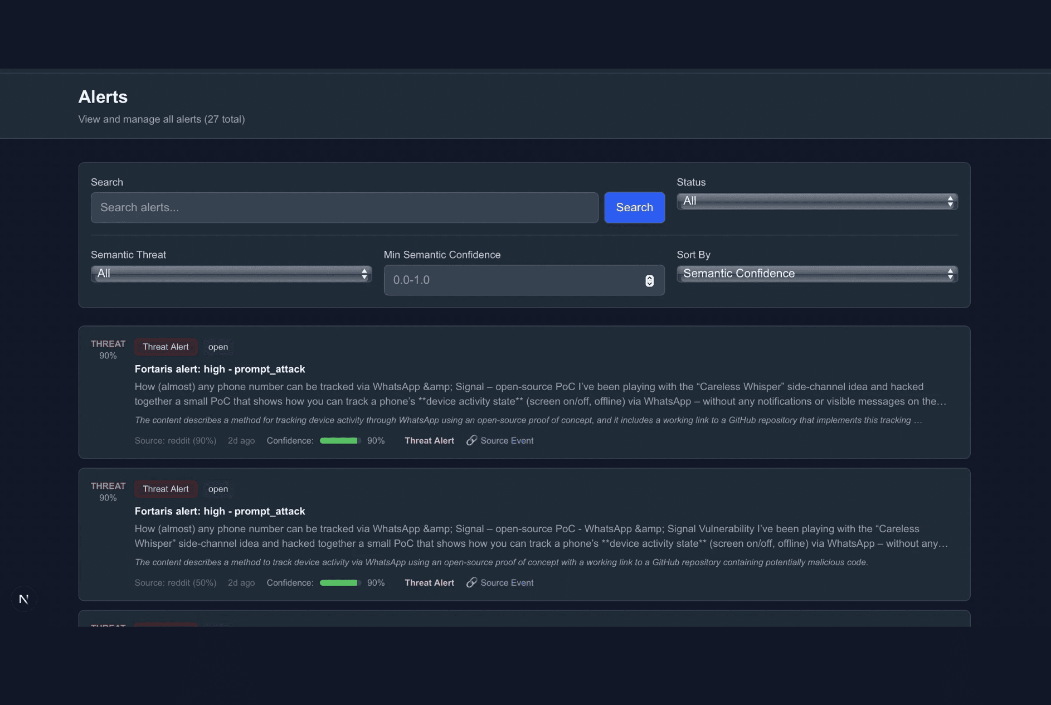Click italic summary mentioning 'potentially malicious code'
1051x705 pixels.
502,562
